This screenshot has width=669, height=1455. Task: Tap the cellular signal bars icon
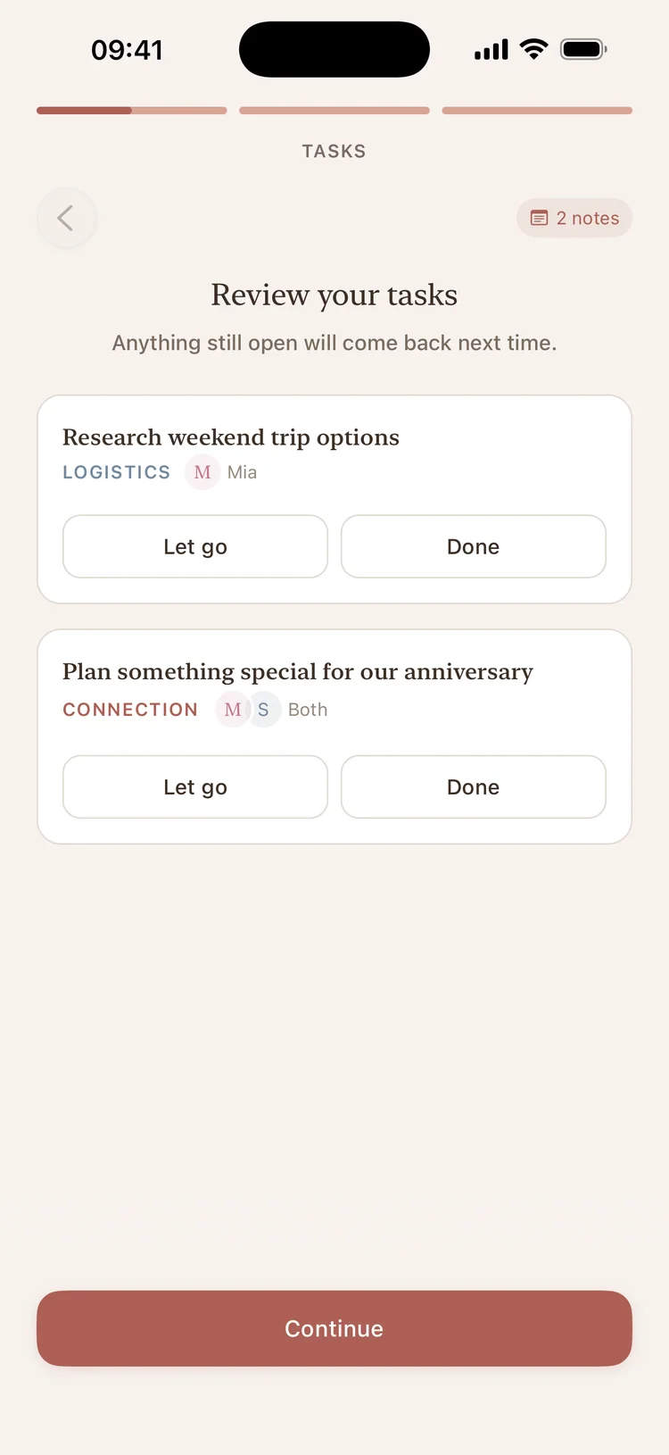pyautogui.click(x=491, y=50)
